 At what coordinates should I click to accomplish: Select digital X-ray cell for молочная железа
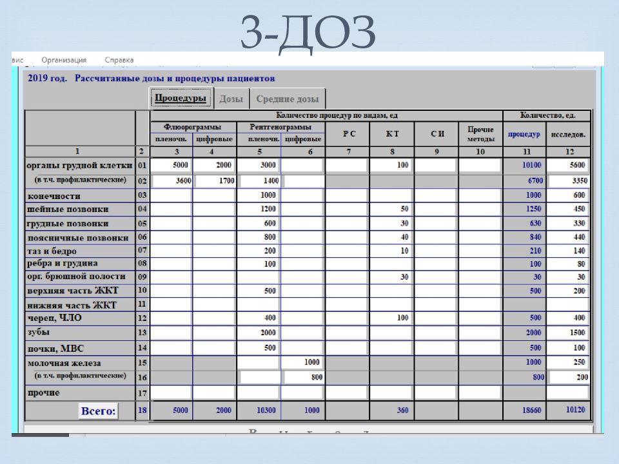[302, 362]
